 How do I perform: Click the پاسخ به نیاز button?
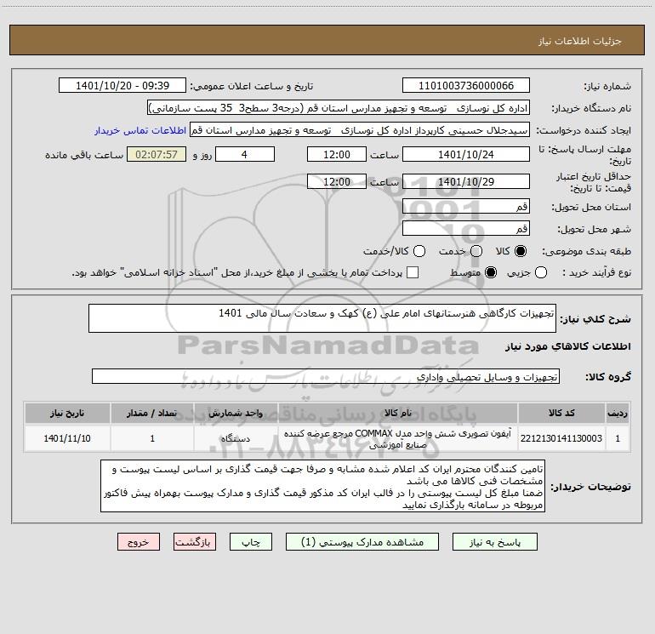tap(494, 542)
